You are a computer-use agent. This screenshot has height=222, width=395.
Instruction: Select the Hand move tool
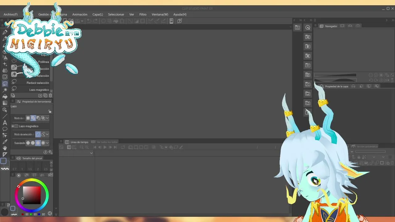5,148
